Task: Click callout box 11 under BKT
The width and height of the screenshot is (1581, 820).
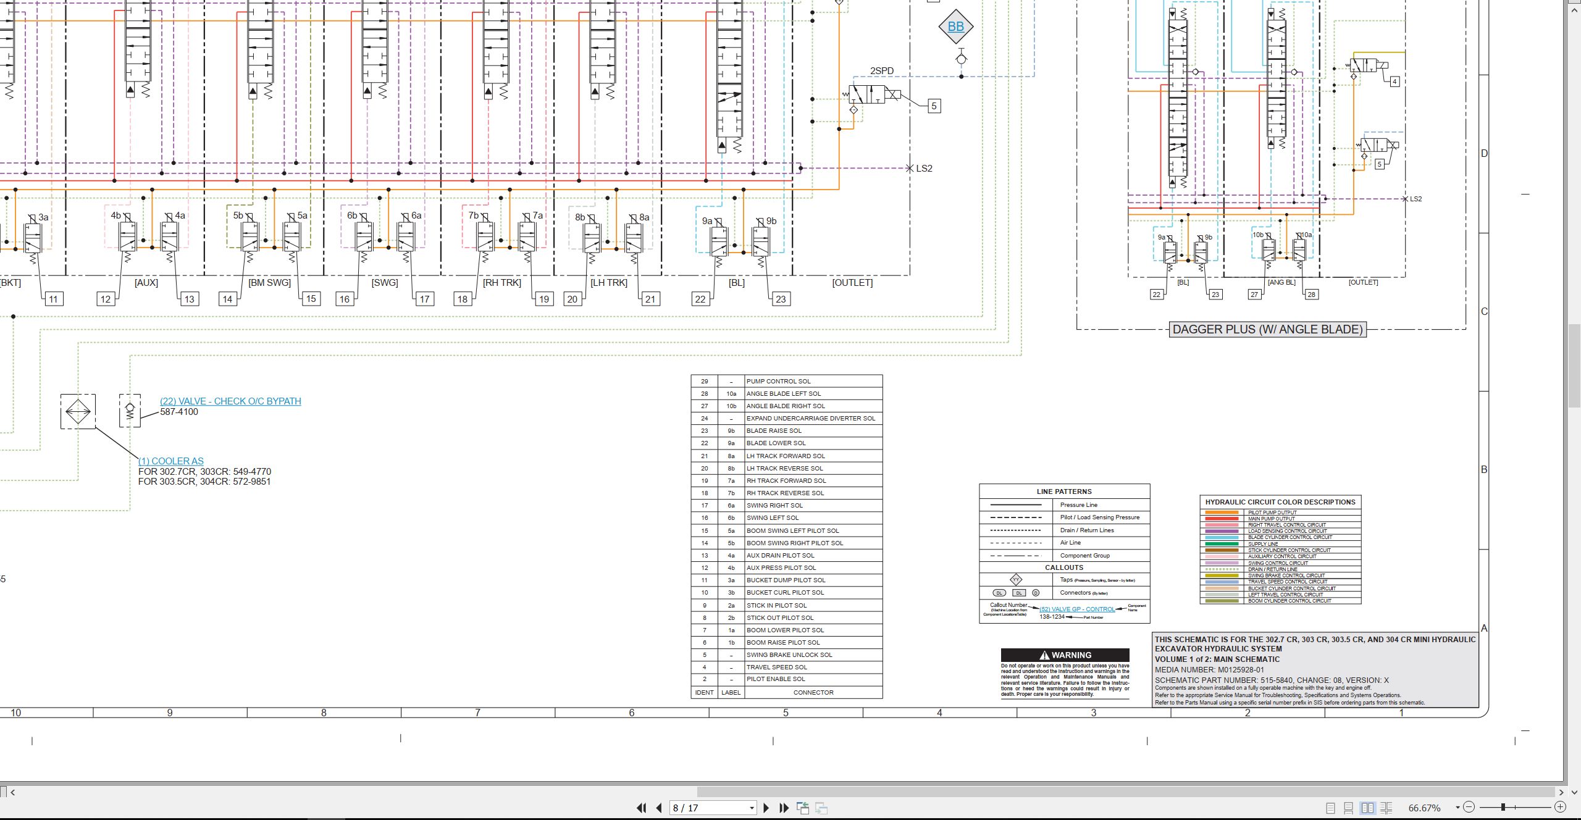Action: click(53, 299)
